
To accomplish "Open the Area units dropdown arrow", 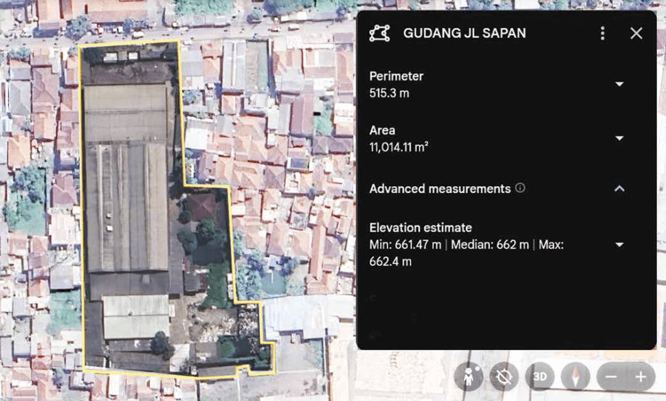I will point(619,138).
